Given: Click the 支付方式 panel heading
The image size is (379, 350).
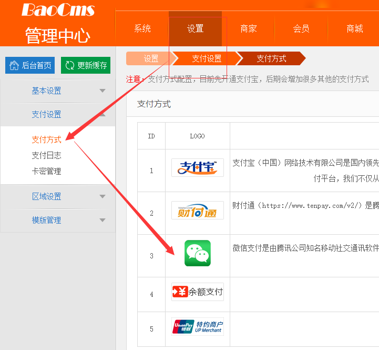Looking at the screenshot, I should (x=154, y=104).
